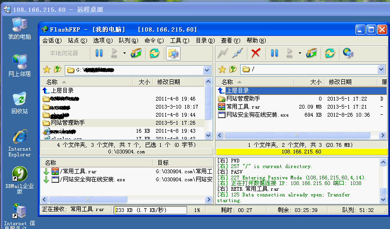Click the local list scroll-down arrow
This screenshot has height=229, width=390.
point(208,135)
